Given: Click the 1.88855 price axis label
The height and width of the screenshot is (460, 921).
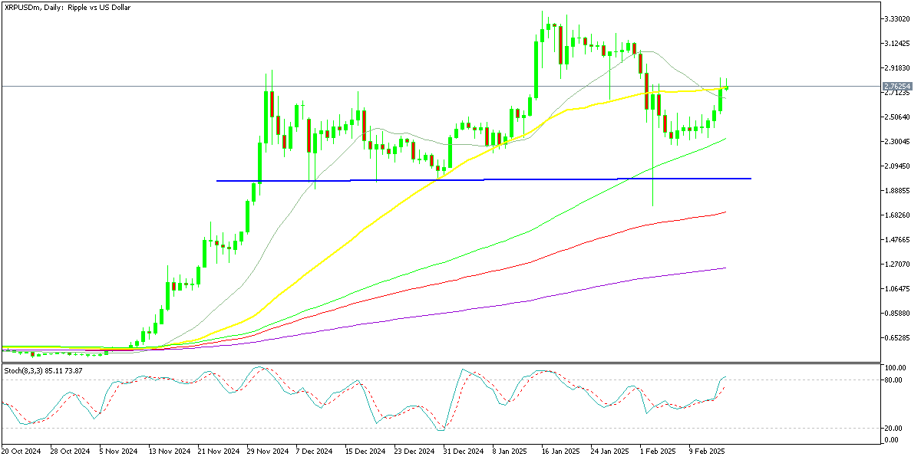Looking at the screenshot, I should point(897,190).
